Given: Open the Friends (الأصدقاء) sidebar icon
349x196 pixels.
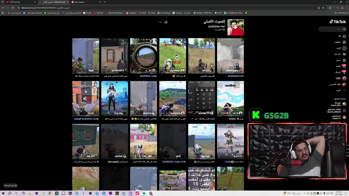Looking at the screenshot, I should [x=344, y=54].
